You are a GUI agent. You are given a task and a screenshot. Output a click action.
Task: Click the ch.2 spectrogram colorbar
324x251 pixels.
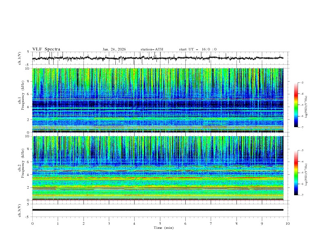[x=296, y=173]
